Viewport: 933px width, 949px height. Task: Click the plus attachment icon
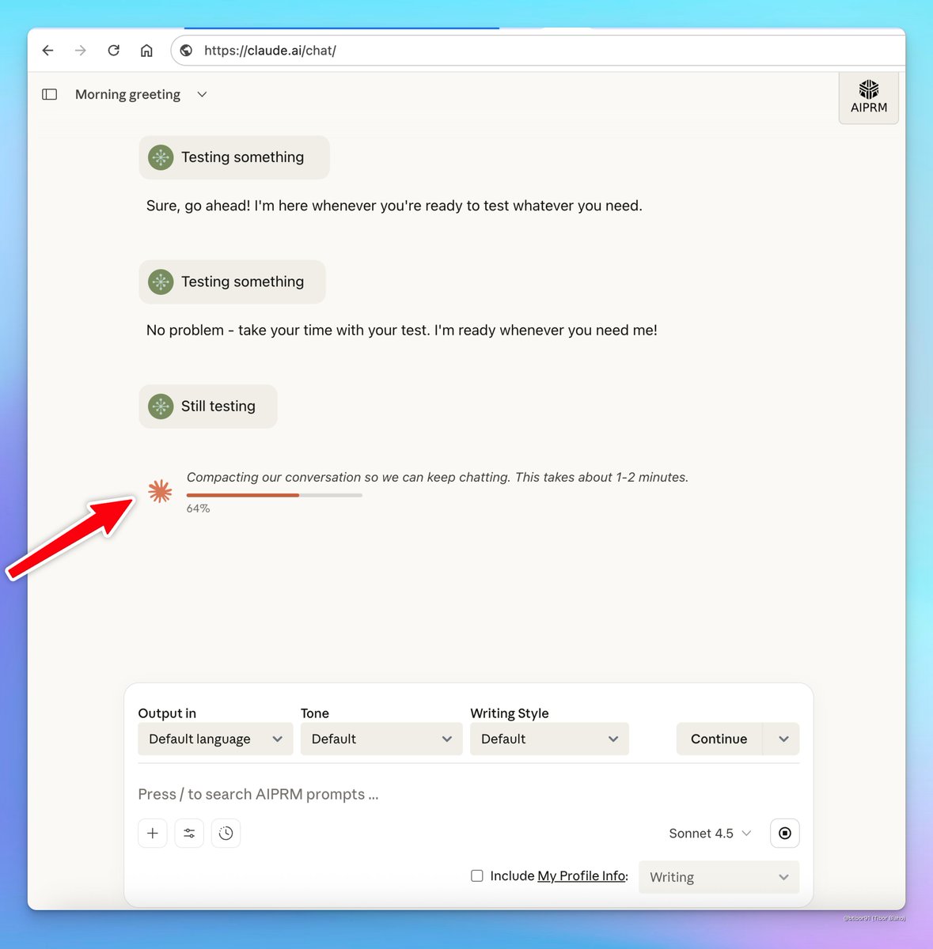tap(153, 833)
